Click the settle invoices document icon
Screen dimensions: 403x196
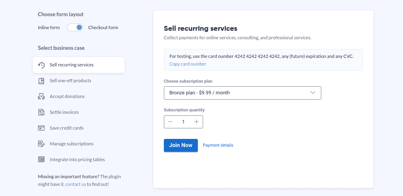coord(41,112)
